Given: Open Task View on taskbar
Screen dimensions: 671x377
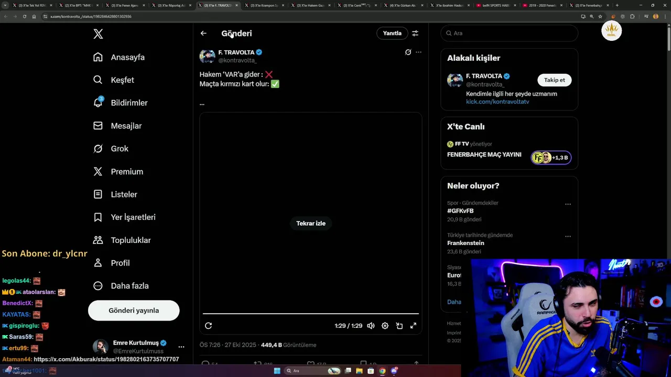Looking at the screenshot, I should (348, 371).
